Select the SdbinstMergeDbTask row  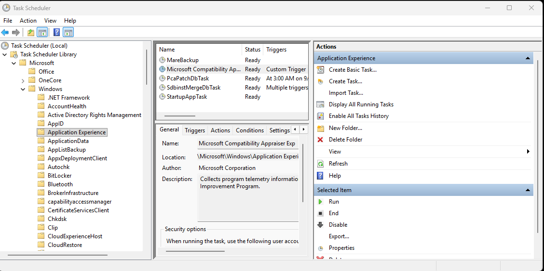[x=232, y=88]
